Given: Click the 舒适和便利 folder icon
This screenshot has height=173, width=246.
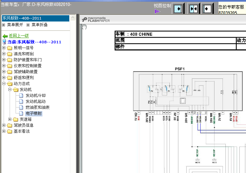Looking at the screenshot, I should [10, 78].
